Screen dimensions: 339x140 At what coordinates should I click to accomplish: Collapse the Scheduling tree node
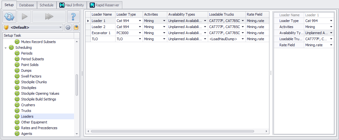(6, 48)
